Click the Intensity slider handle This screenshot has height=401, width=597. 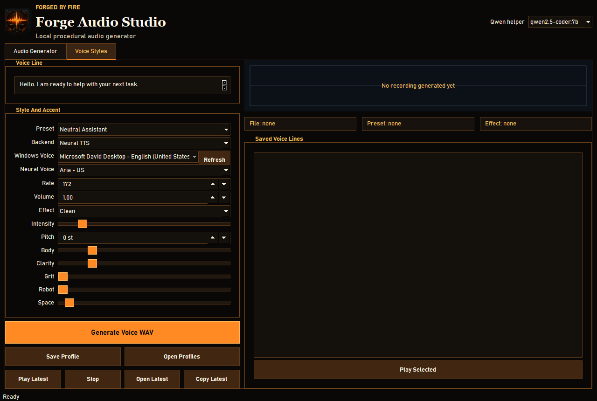(83, 224)
